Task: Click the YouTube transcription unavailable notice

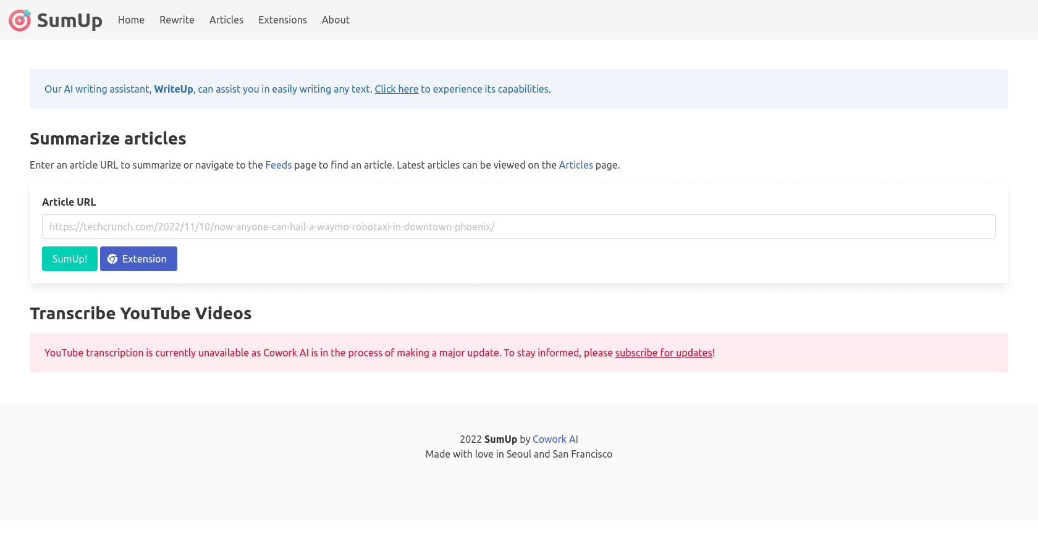Action: click(519, 353)
